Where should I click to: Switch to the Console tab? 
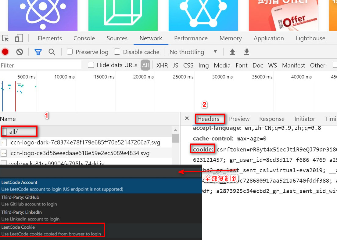tap(84, 38)
